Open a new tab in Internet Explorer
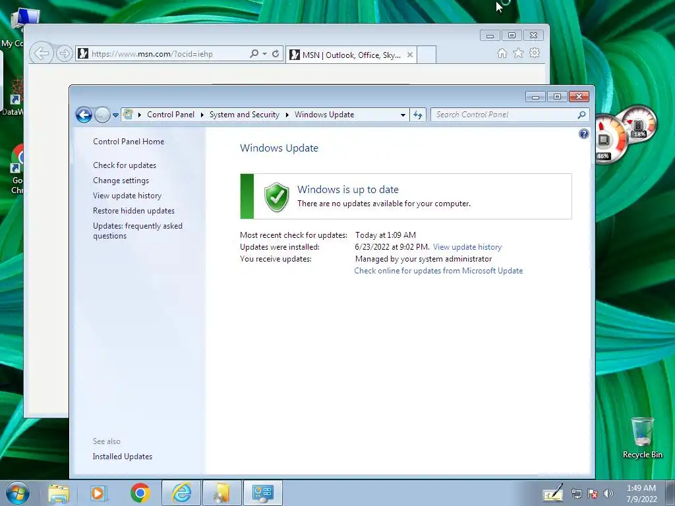 point(426,55)
